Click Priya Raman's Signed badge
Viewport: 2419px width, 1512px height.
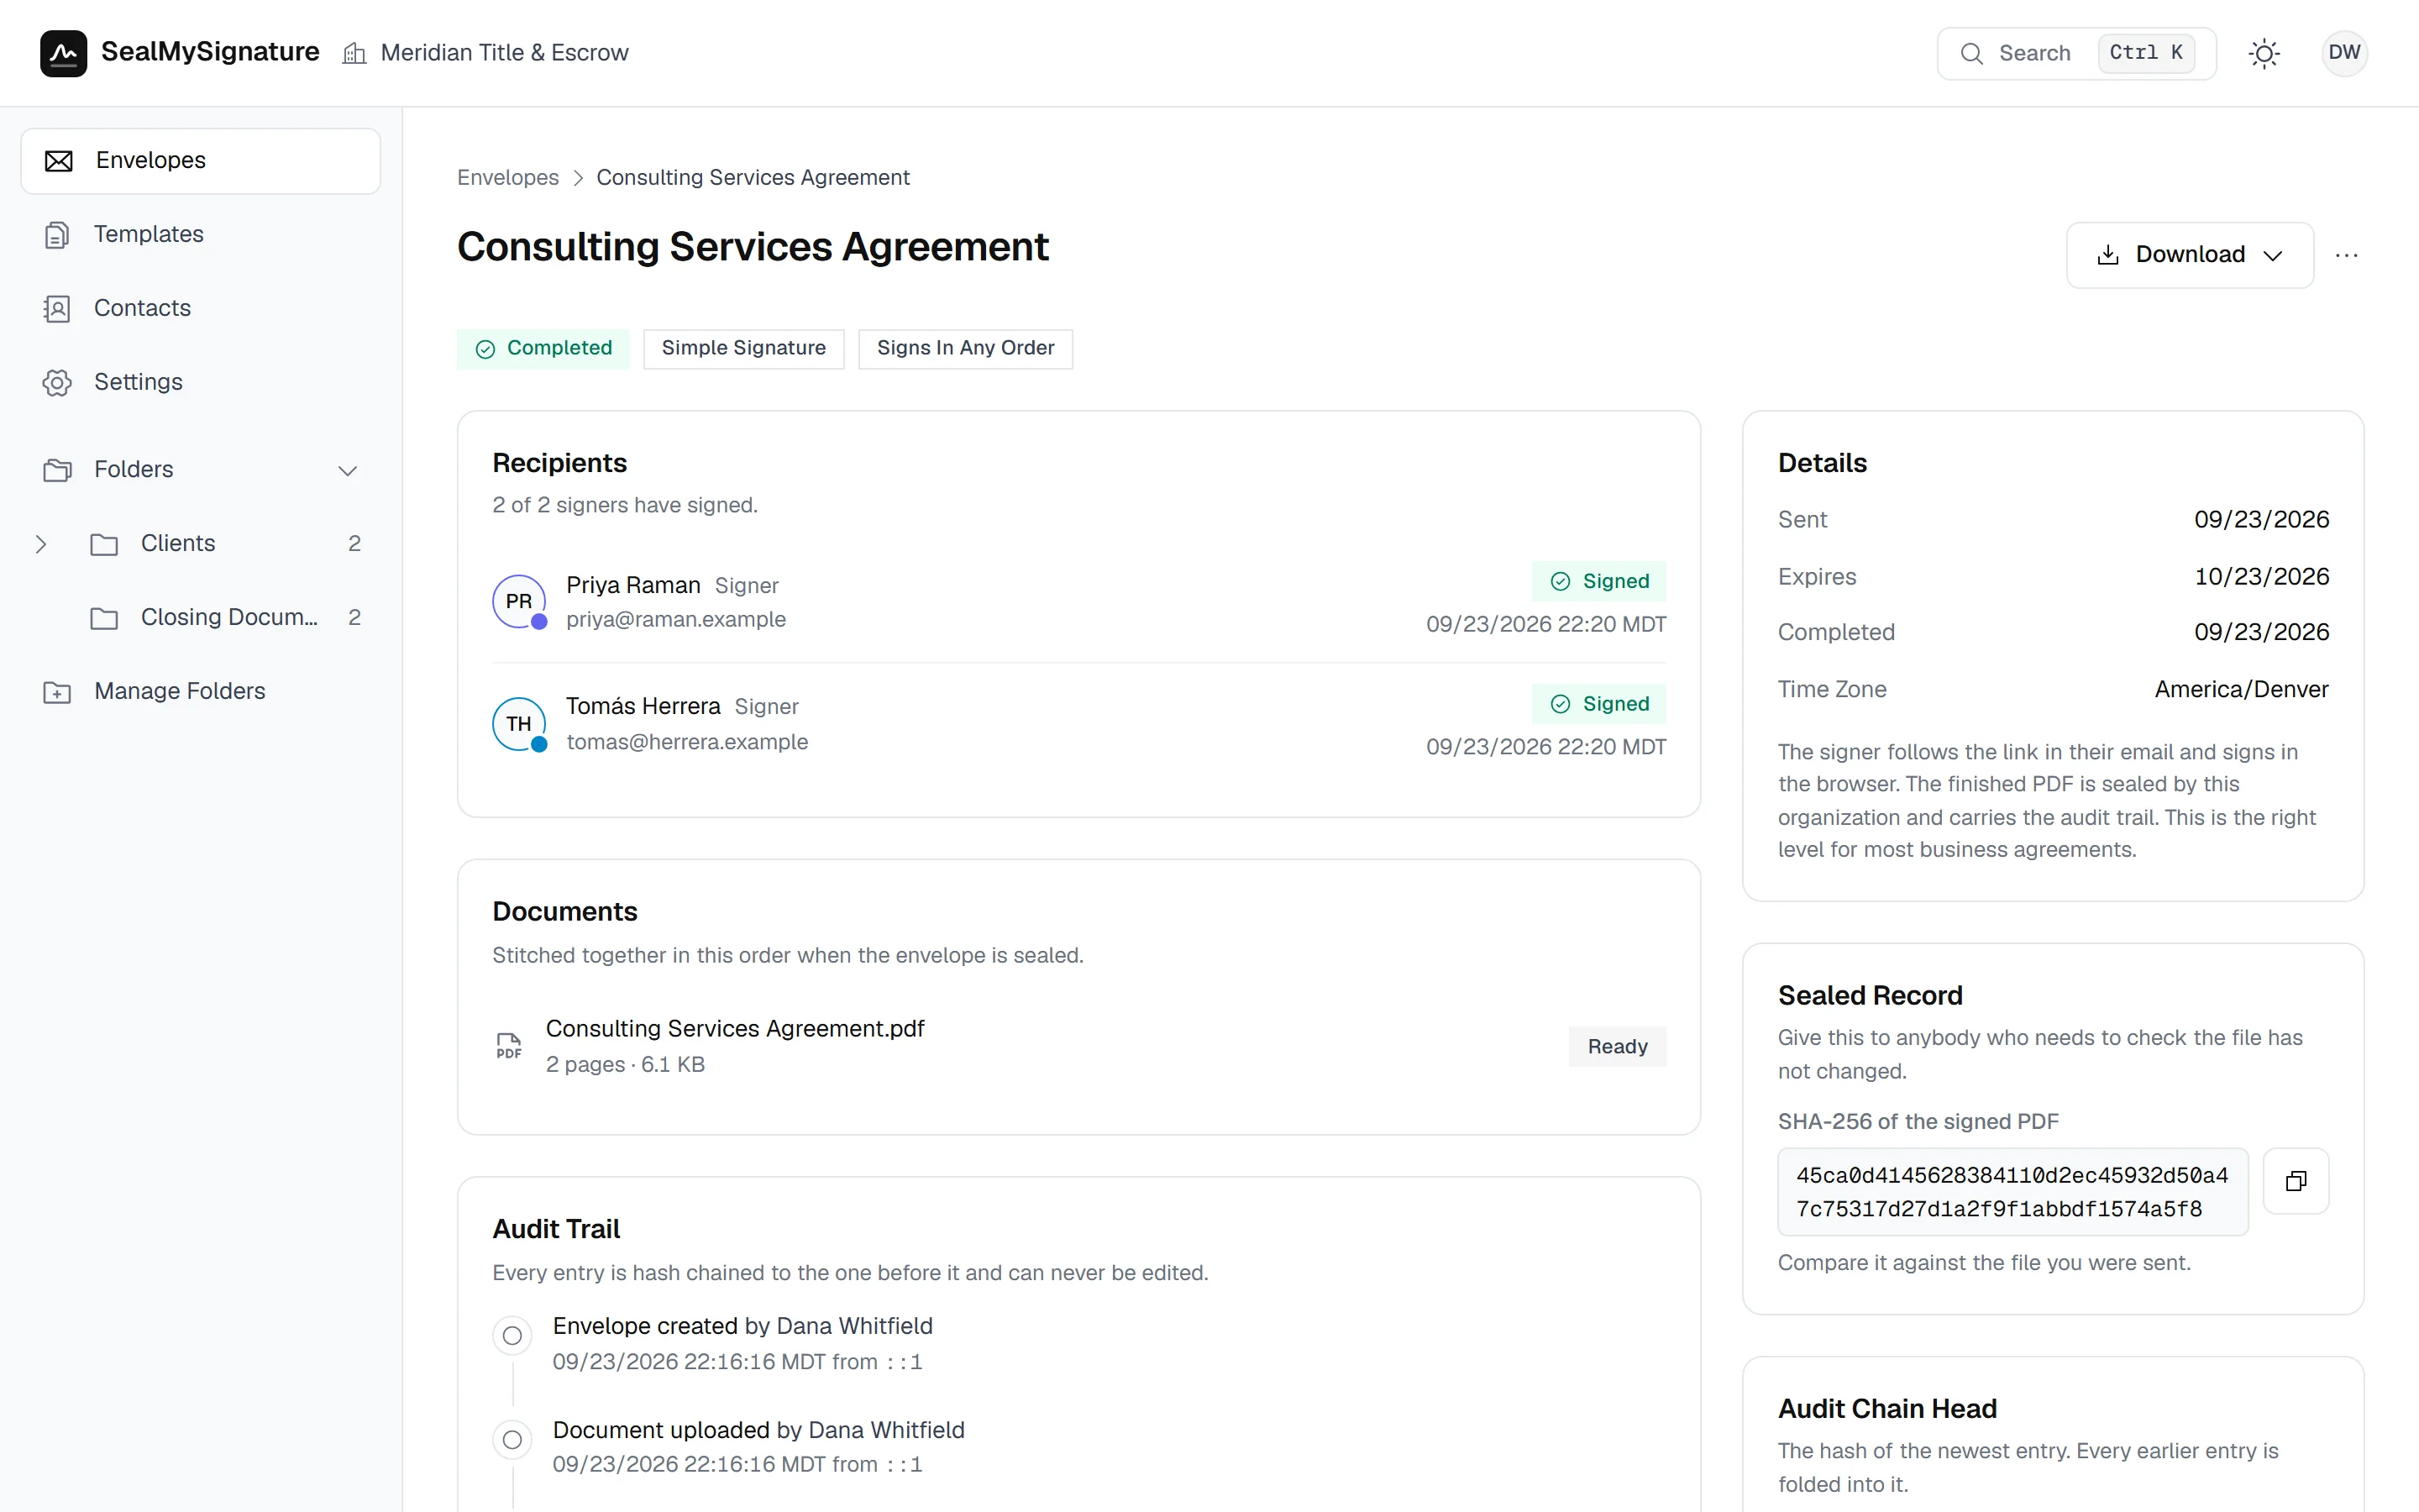[1598, 581]
